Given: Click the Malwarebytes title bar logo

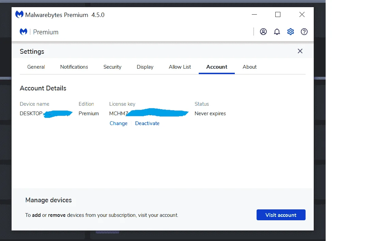Looking at the screenshot, I should coord(19,15).
